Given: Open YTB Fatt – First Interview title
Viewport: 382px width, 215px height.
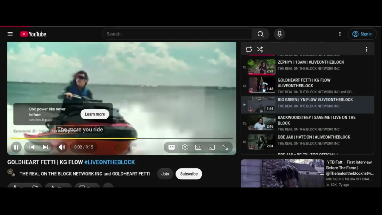Looking at the screenshot, I should (350, 168).
